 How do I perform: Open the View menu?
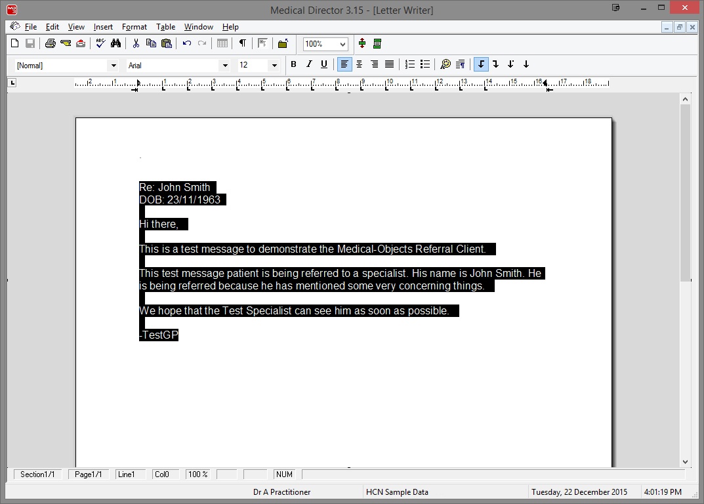[76, 27]
